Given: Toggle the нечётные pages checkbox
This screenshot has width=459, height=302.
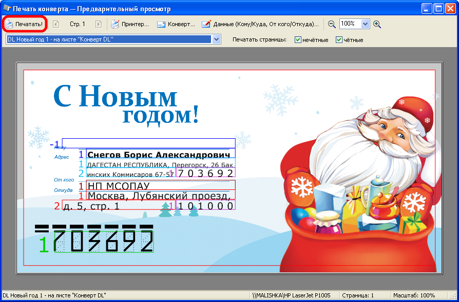Looking at the screenshot, I should tap(298, 40).
